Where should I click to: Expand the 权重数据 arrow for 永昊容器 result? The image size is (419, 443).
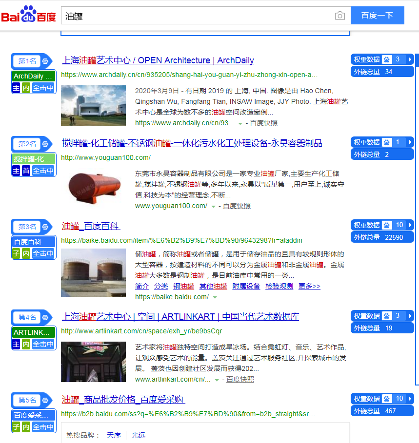(410, 142)
